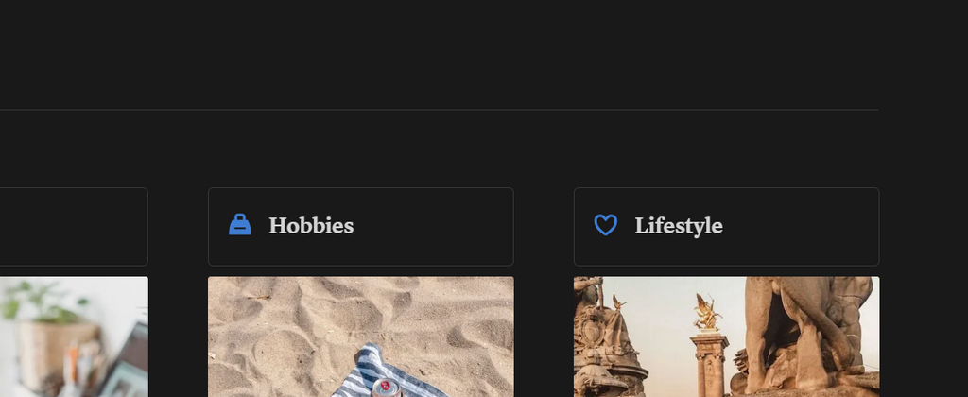The image size is (968, 397).
Task: Click the tablet device in the left photo
Action: click(127, 364)
